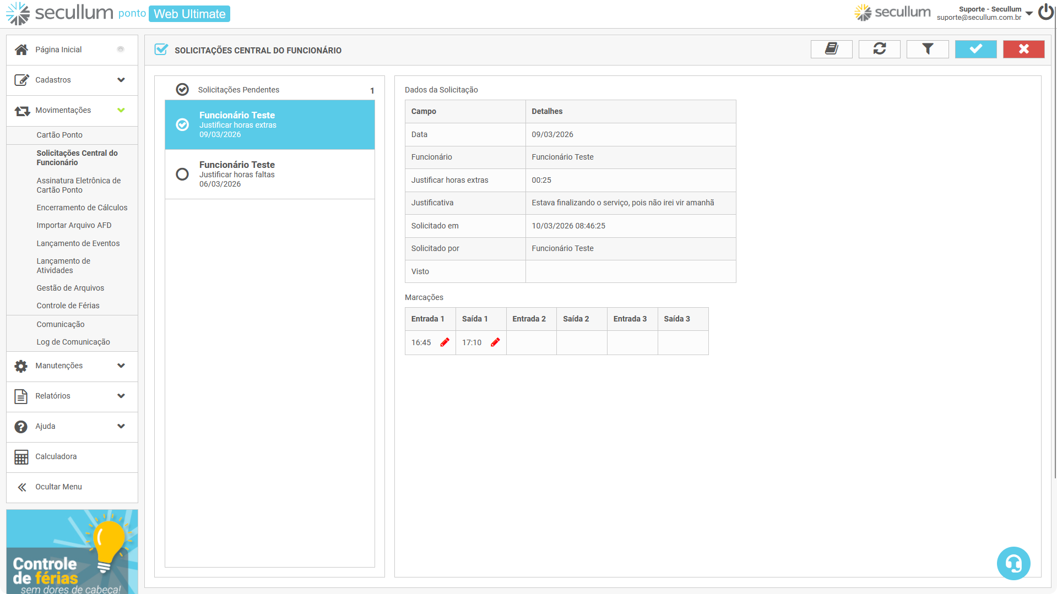The image size is (1057, 594).
Task: Refresh the requests list
Action: coord(879,50)
